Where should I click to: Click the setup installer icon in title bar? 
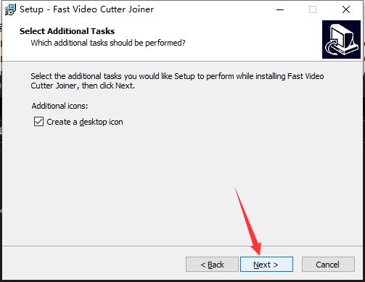[x=10, y=9]
